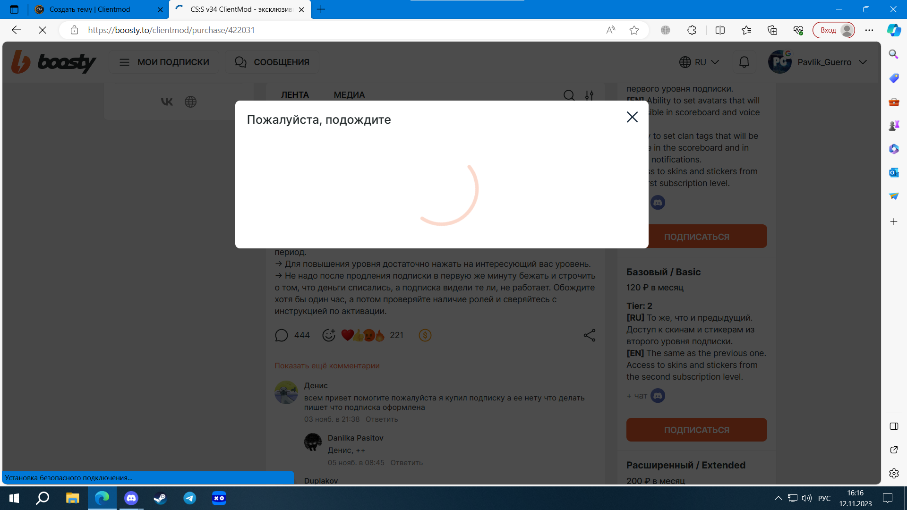Add a sidebar app with the plus icon

coord(893,221)
